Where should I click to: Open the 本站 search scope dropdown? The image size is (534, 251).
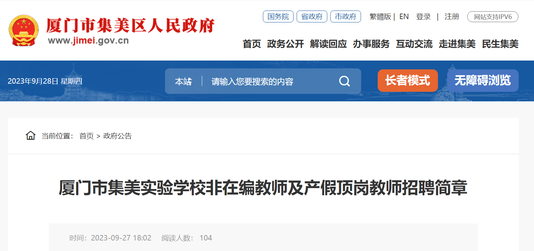[184, 82]
